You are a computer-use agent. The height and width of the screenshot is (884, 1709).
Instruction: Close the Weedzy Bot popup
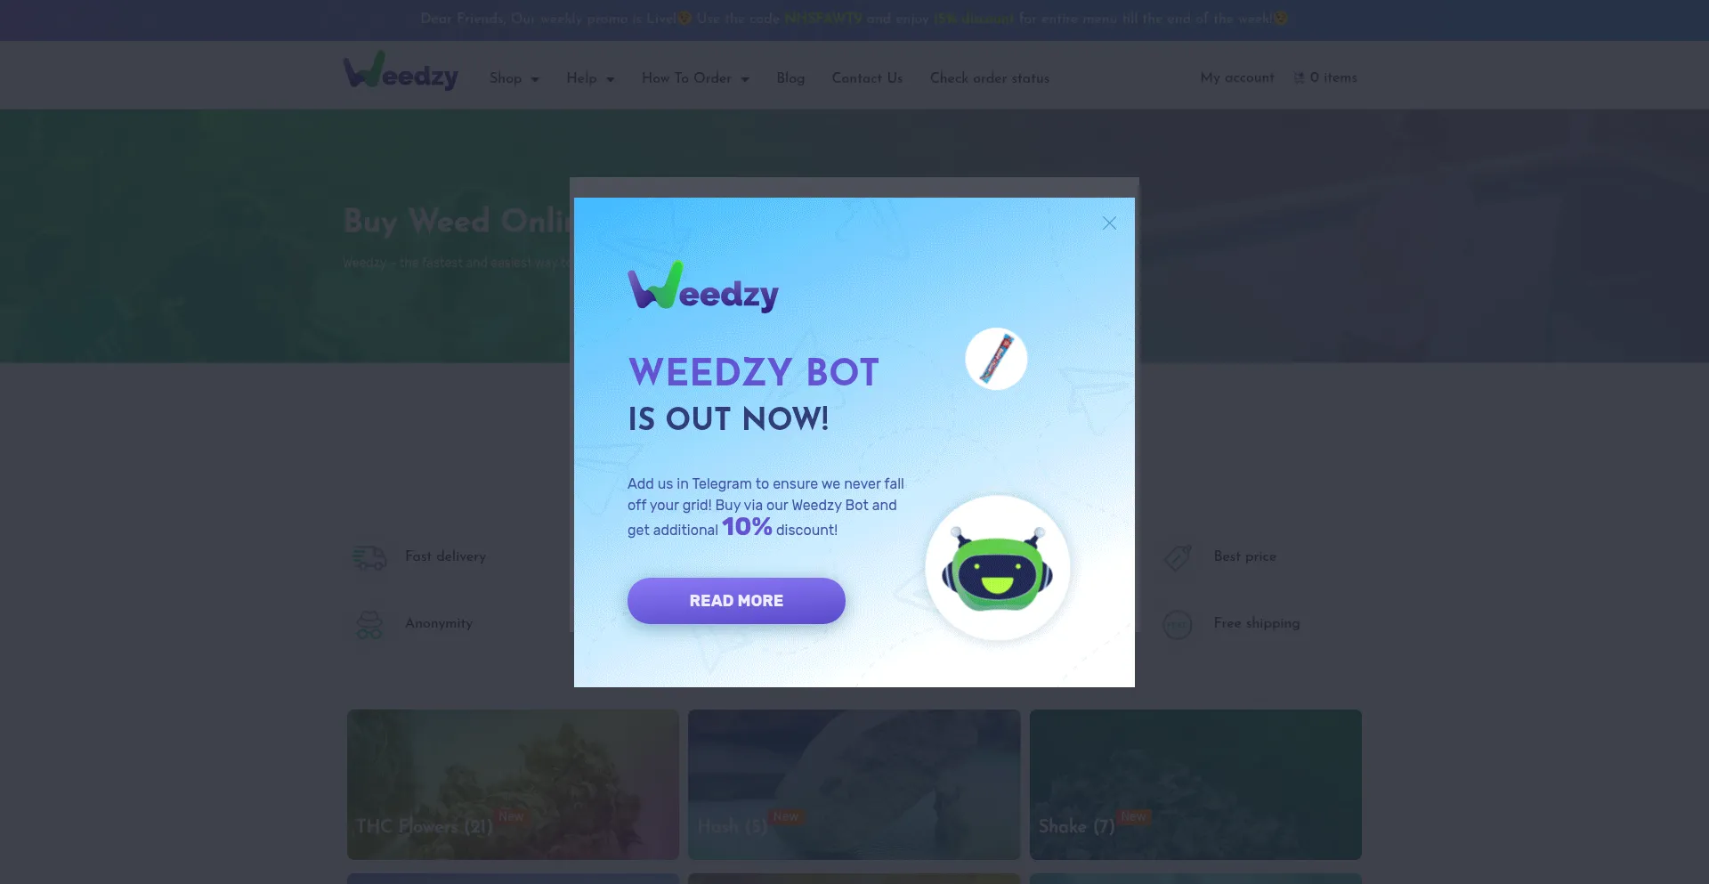1109,223
